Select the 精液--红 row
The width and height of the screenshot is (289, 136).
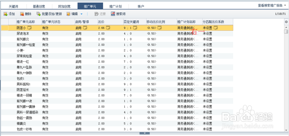[x=117, y=62]
